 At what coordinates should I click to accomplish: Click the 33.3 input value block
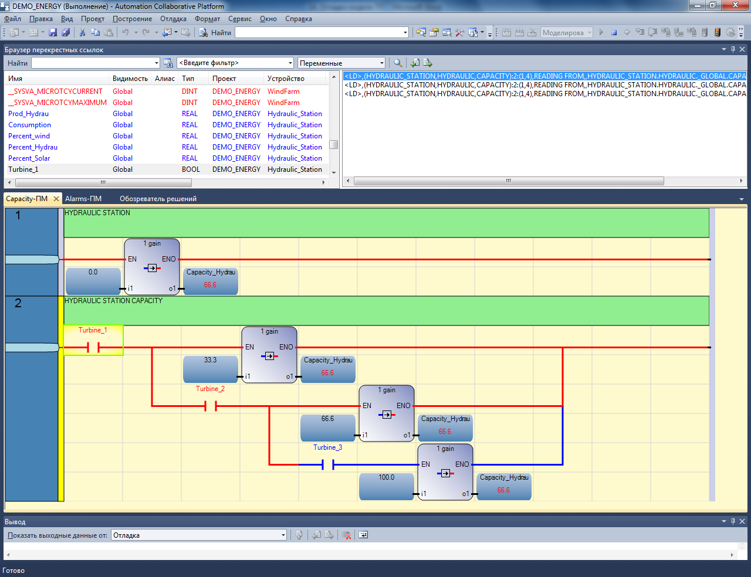[210, 369]
